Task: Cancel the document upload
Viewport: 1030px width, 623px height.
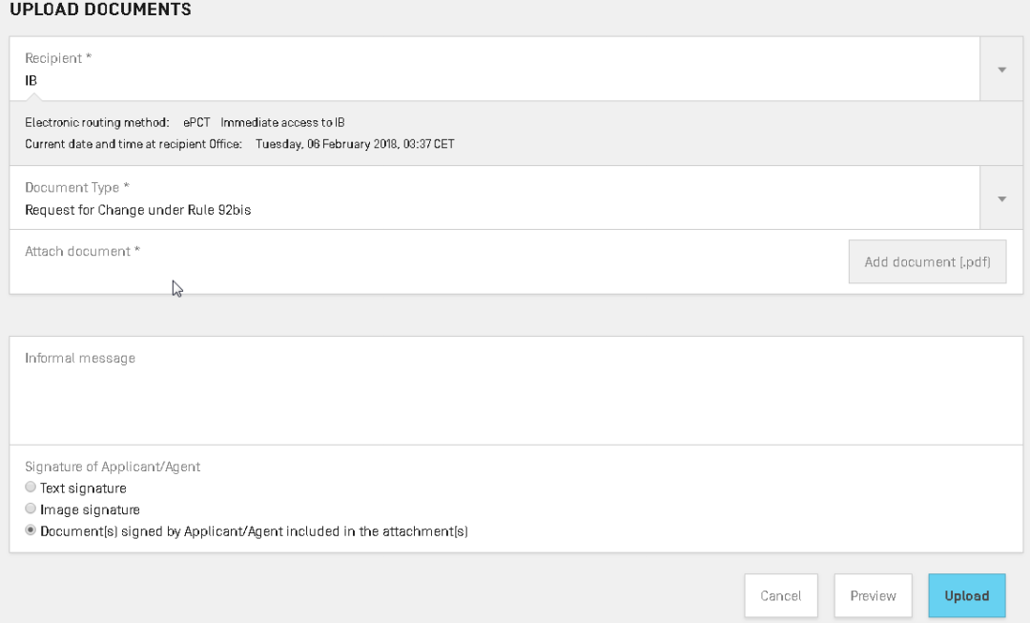Action: (x=780, y=595)
